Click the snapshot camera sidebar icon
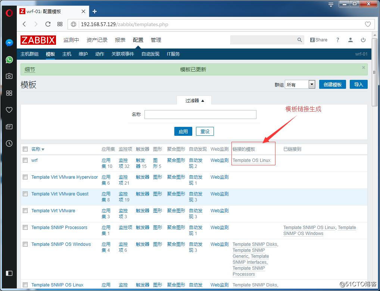Image resolution: width=380 pixels, height=291 pixels. pyautogui.click(x=9, y=76)
